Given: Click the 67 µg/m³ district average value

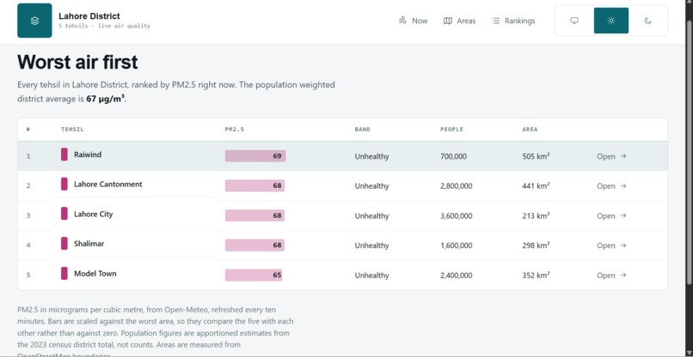Looking at the screenshot, I should (x=106, y=99).
